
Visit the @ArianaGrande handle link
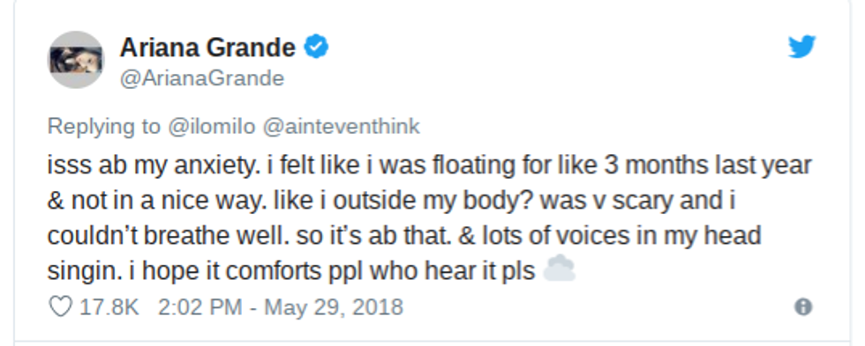point(202,78)
